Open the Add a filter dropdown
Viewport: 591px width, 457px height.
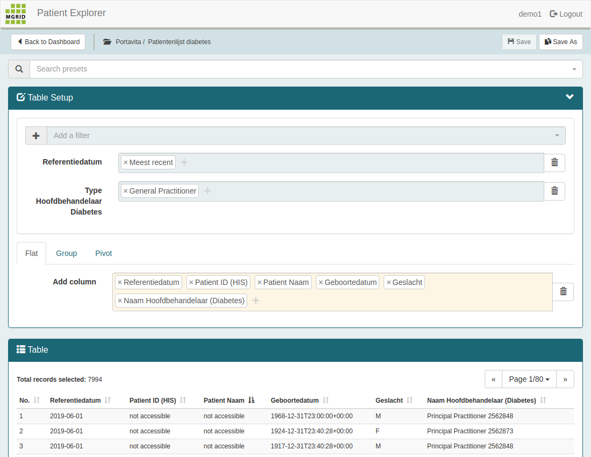click(557, 135)
